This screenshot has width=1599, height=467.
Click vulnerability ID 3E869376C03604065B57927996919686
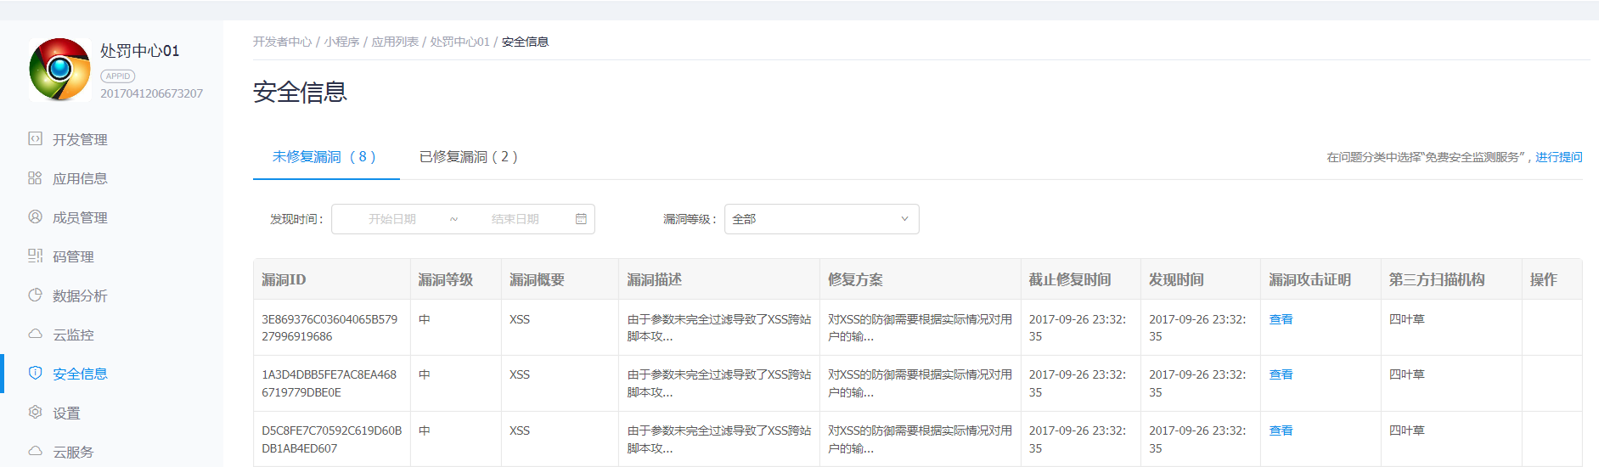pyautogui.click(x=329, y=328)
